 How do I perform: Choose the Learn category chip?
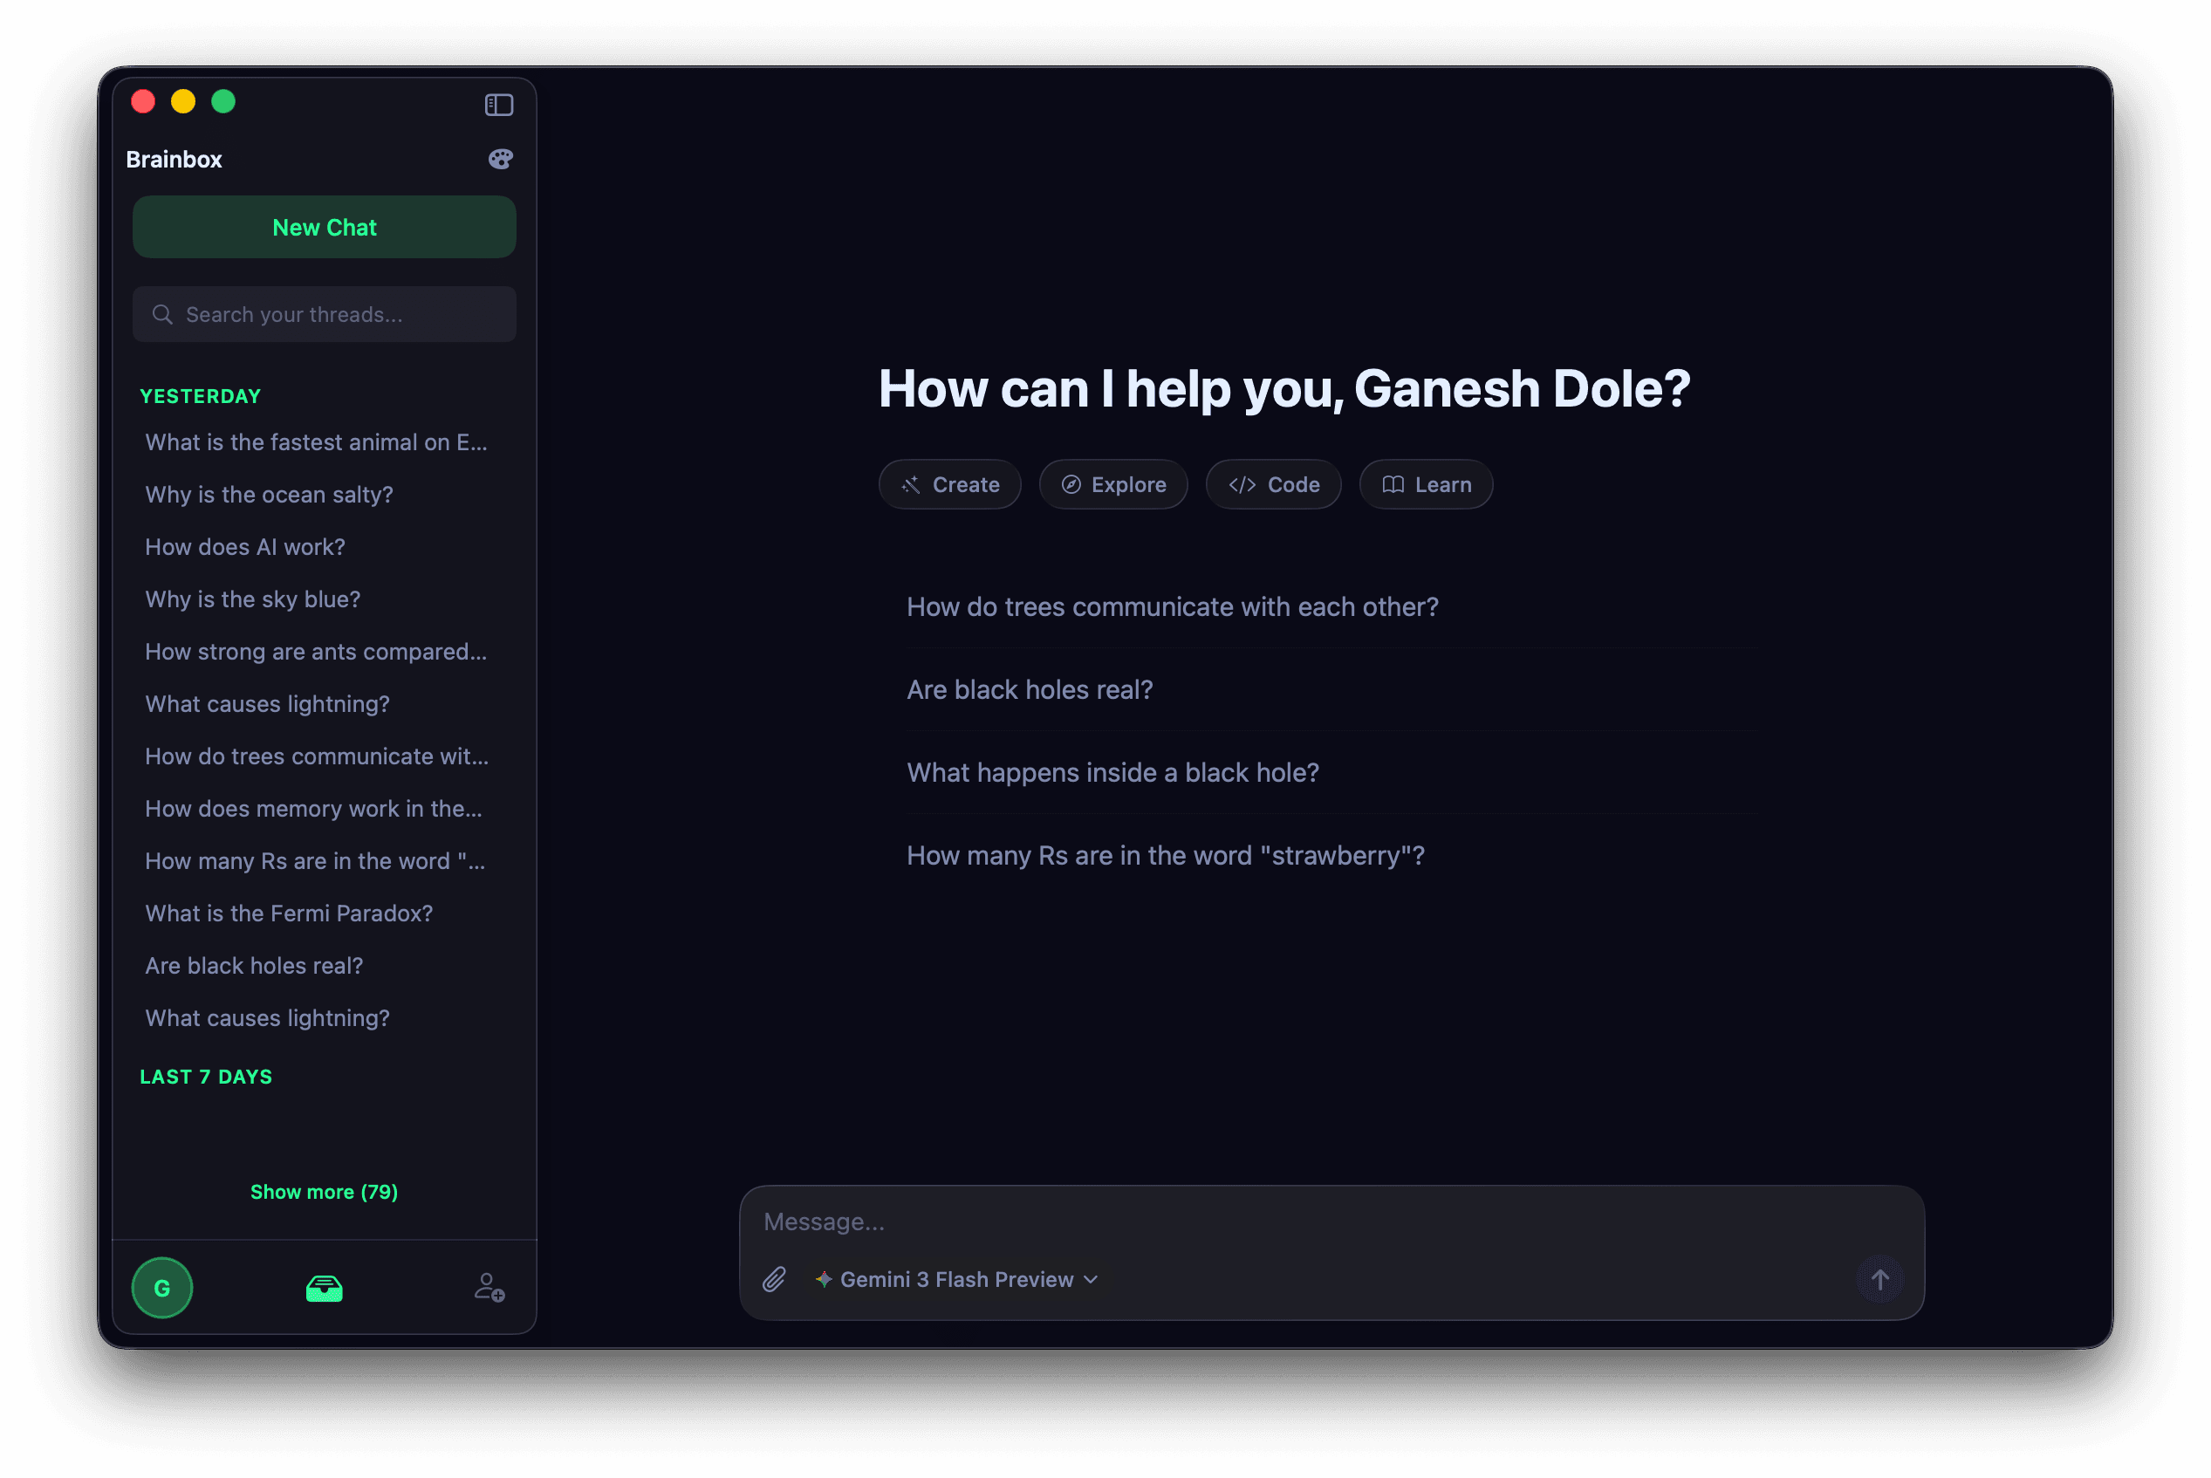[x=1425, y=484]
